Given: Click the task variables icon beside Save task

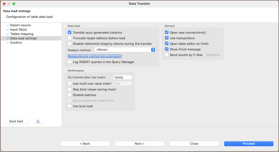Looking at the screenshot, I should click(x=38, y=121).
